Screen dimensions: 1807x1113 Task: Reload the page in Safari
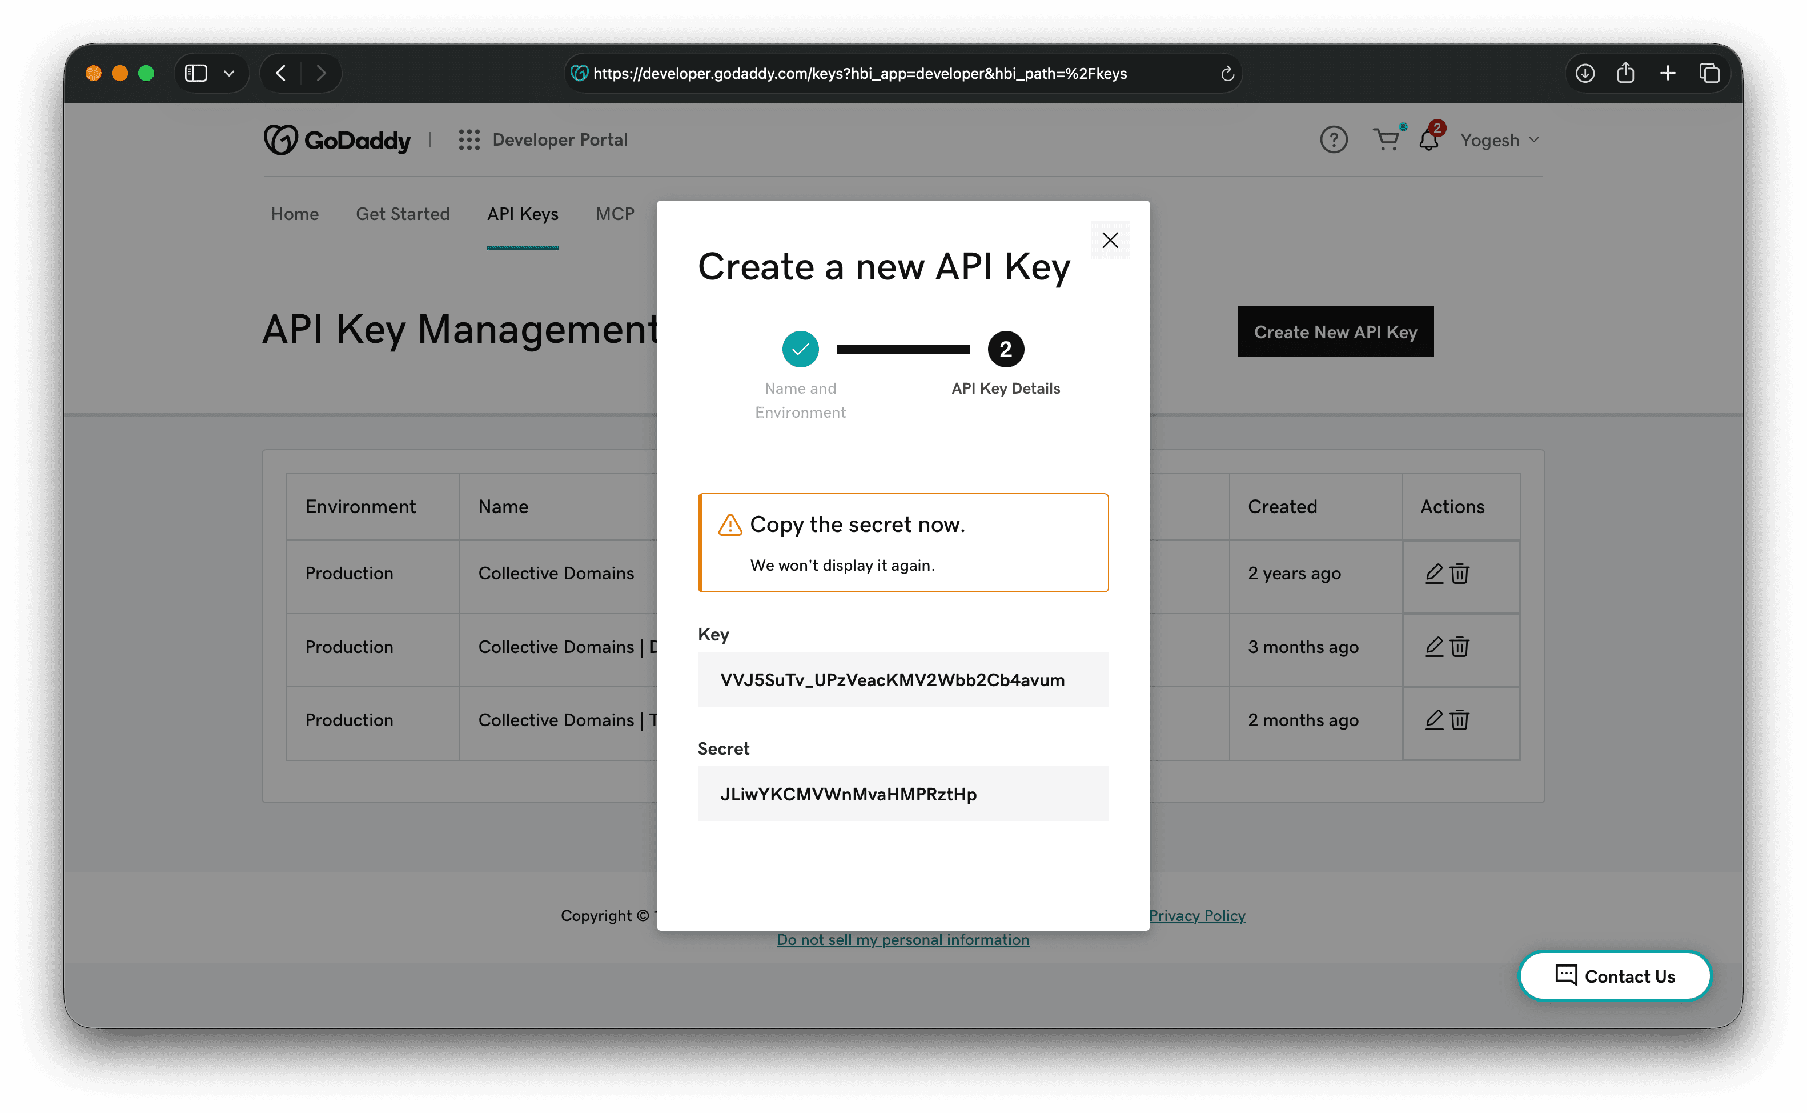click(1227, 73)
